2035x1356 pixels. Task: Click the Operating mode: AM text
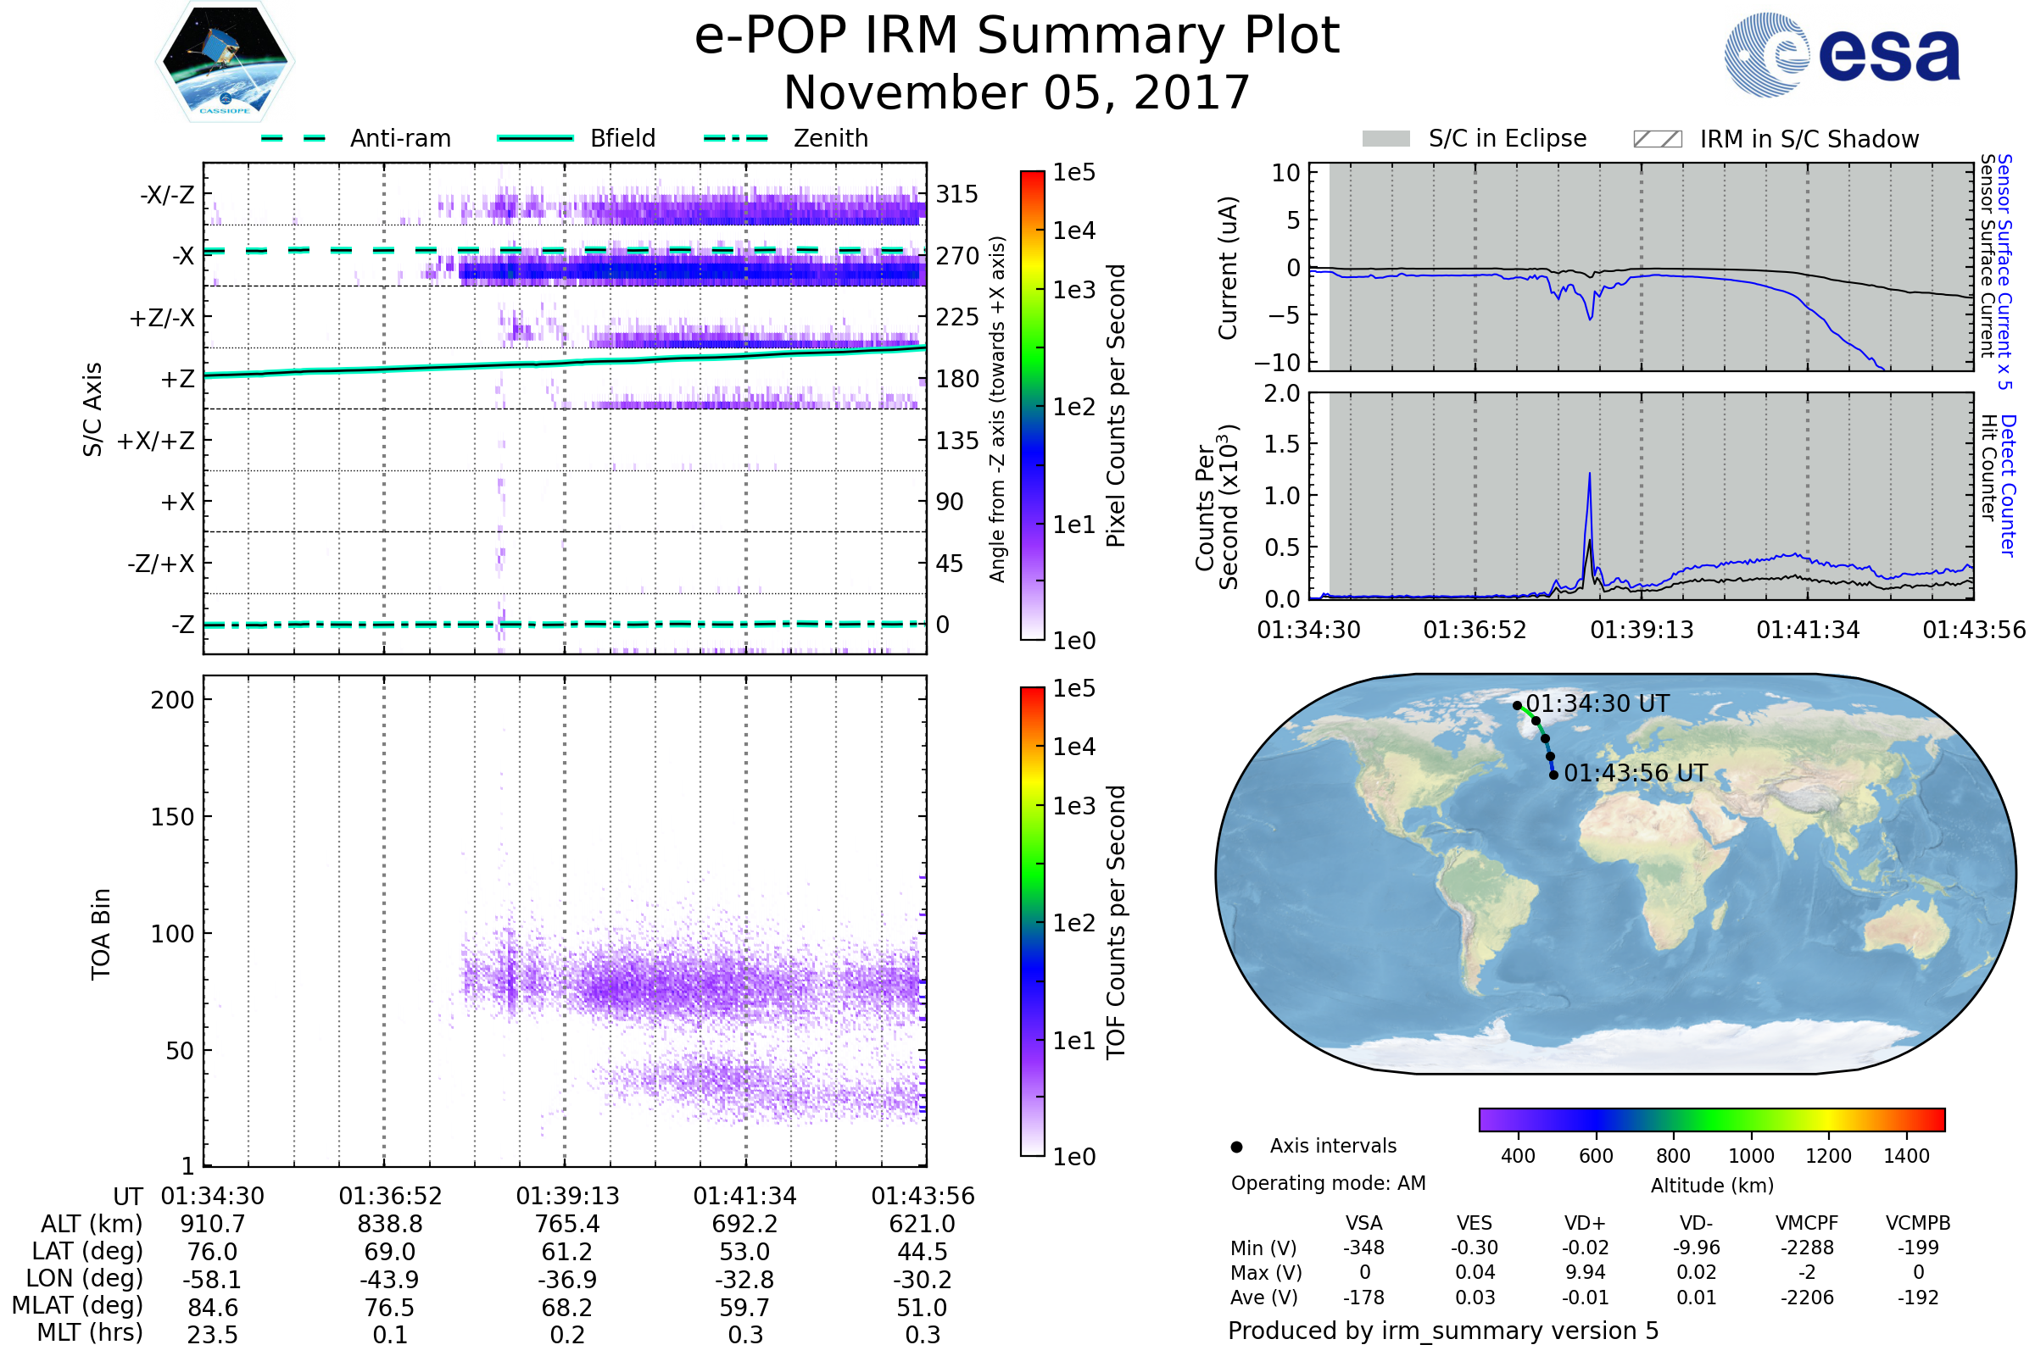pos(1328,1183)
